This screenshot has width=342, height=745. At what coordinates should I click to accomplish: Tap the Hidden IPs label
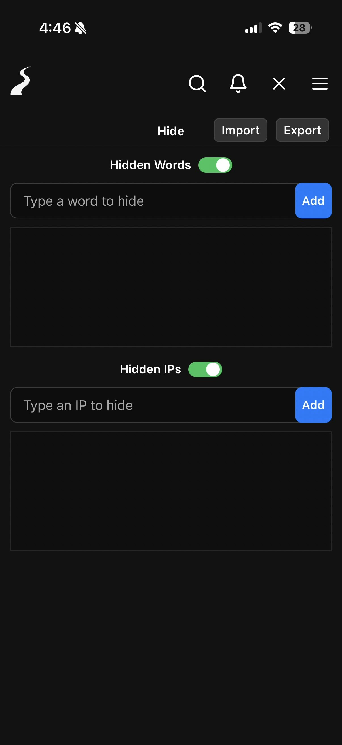[x=150, y=369]
